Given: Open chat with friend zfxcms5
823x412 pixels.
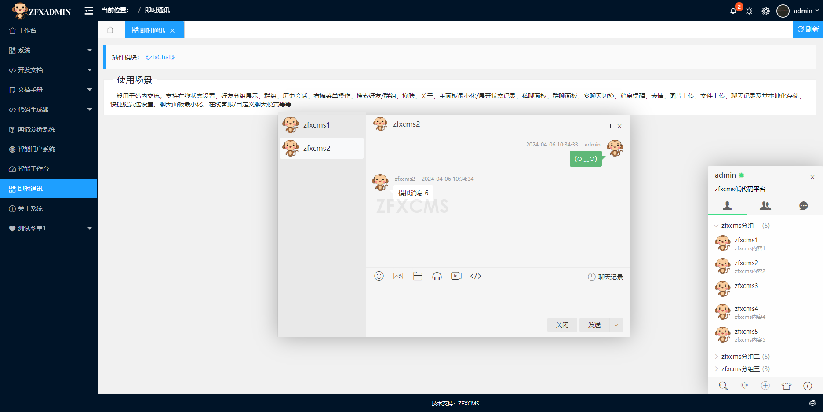Looking at the screenshot, I should (x=765, y=335).
